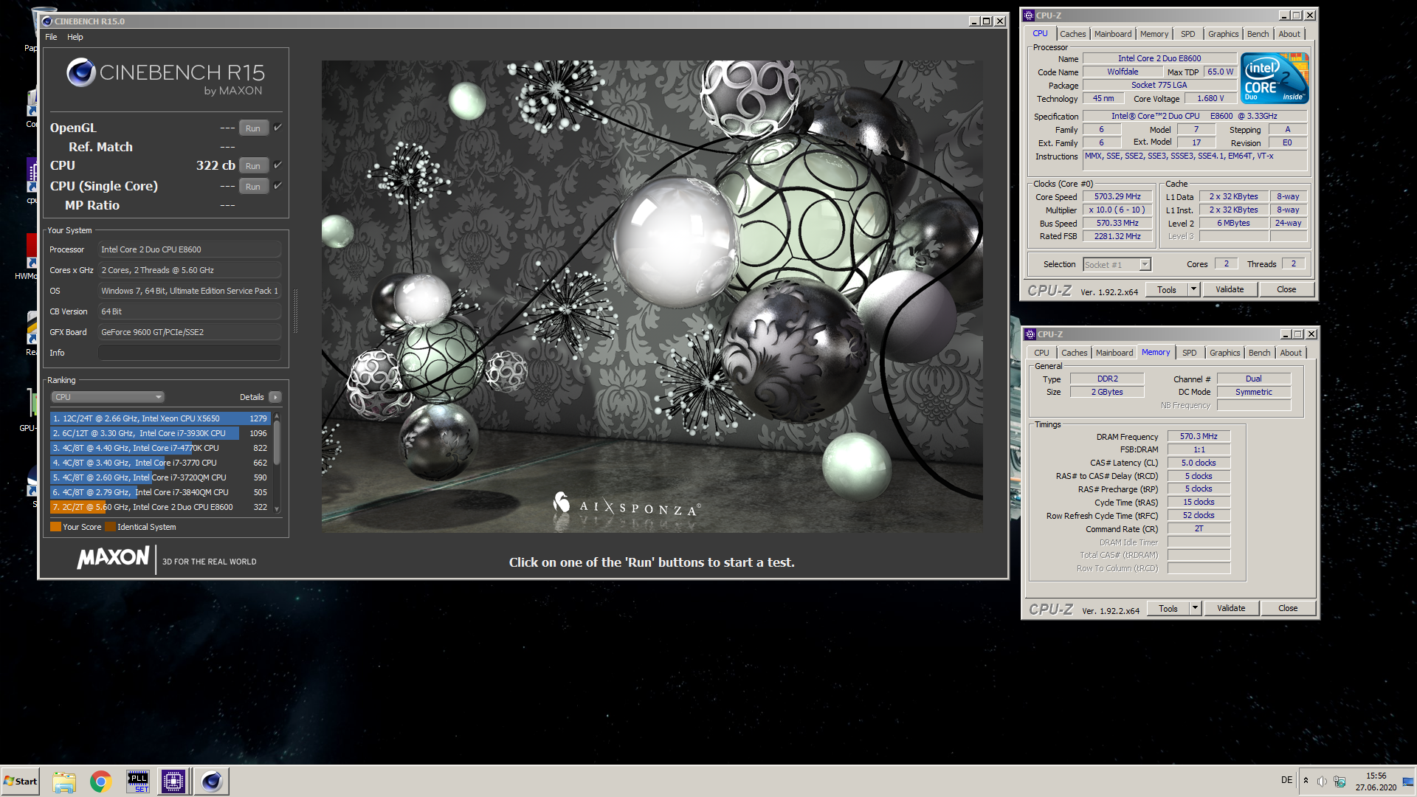Switch to Memory tab in upper CPU-Z
The width and height of the screenshot is (1417, 797).
(1154, 34)
